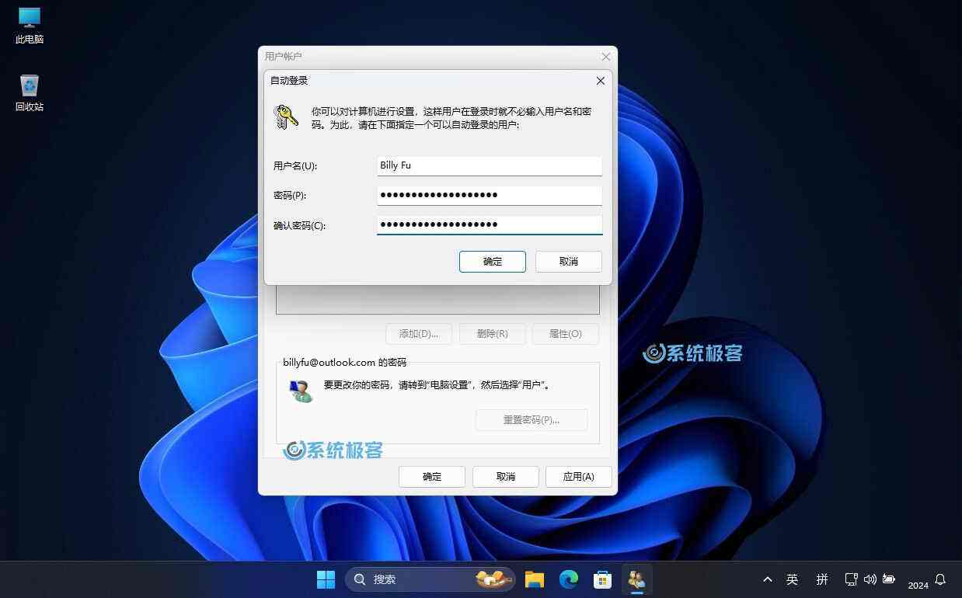Viewport: 962px width, 598px height.
Task: Switch the 英 input language indicator
Action: click(x=792, y=579)
